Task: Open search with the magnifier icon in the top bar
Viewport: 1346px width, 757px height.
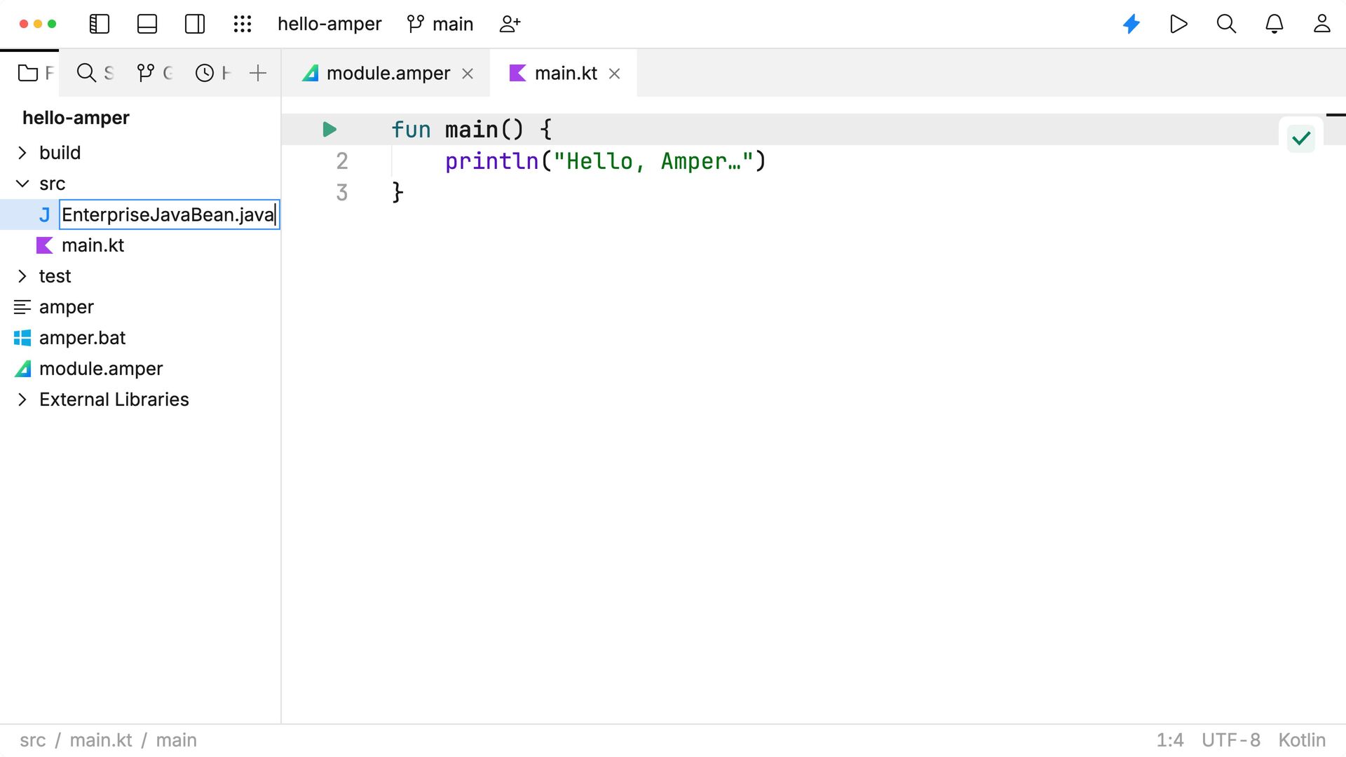Action: [1226, 24]
